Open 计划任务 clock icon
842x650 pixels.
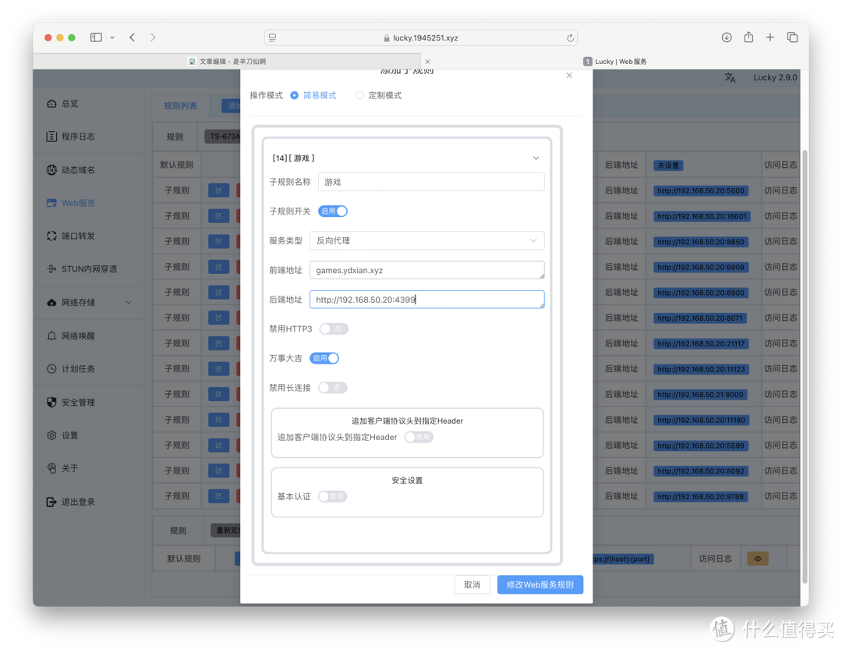click(51, 369)
